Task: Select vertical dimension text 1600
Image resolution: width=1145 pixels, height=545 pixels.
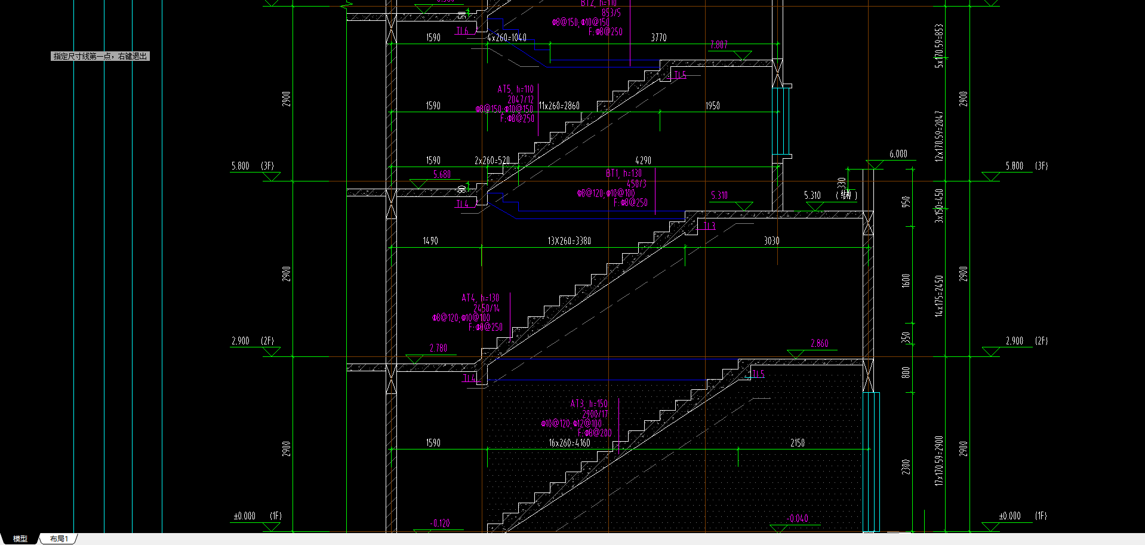Action: click(x=906, y=281)
